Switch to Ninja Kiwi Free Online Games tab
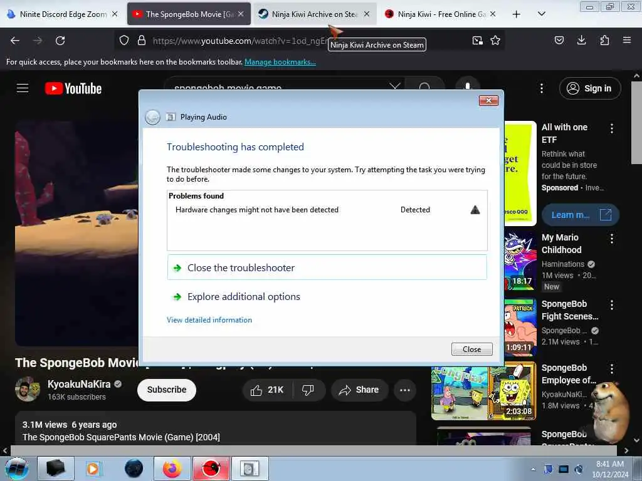This screenshot has width=642, height=481. point(440,14)
